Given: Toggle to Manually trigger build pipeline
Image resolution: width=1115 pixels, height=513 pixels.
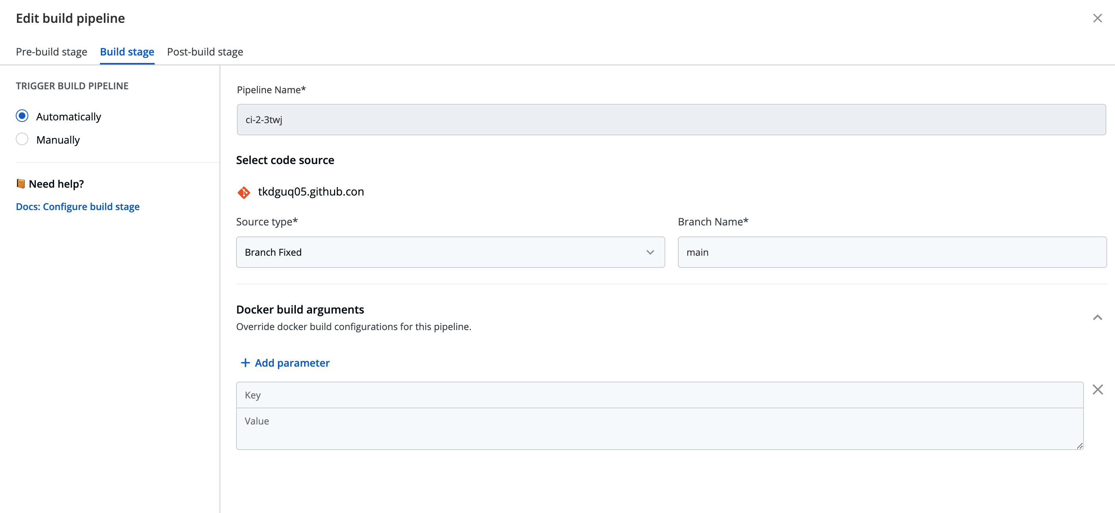Looking at the screenshot, I should 22,139.
